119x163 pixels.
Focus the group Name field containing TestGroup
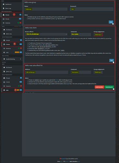click(46, 9)
